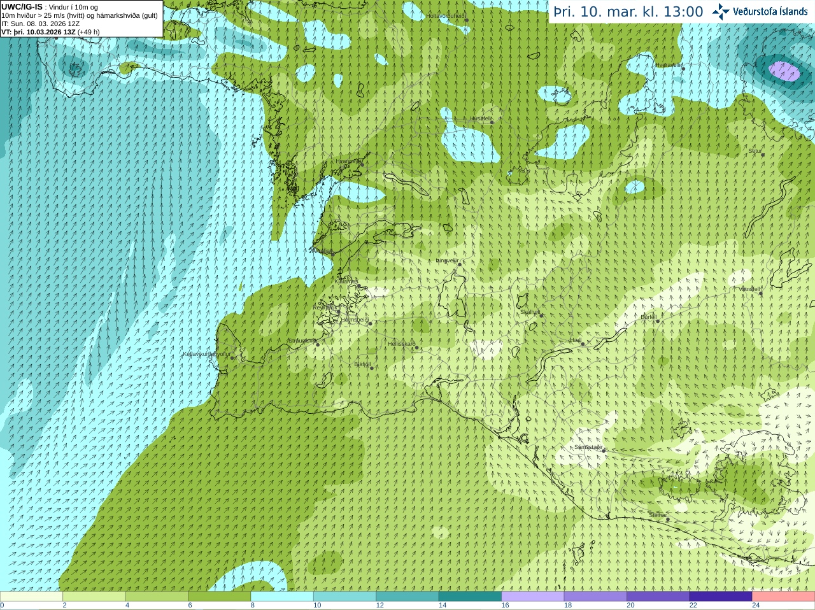Click the 10m hviður > 25 m/s description line
This screenshot has width=815, height=610.
click(80, 15)
